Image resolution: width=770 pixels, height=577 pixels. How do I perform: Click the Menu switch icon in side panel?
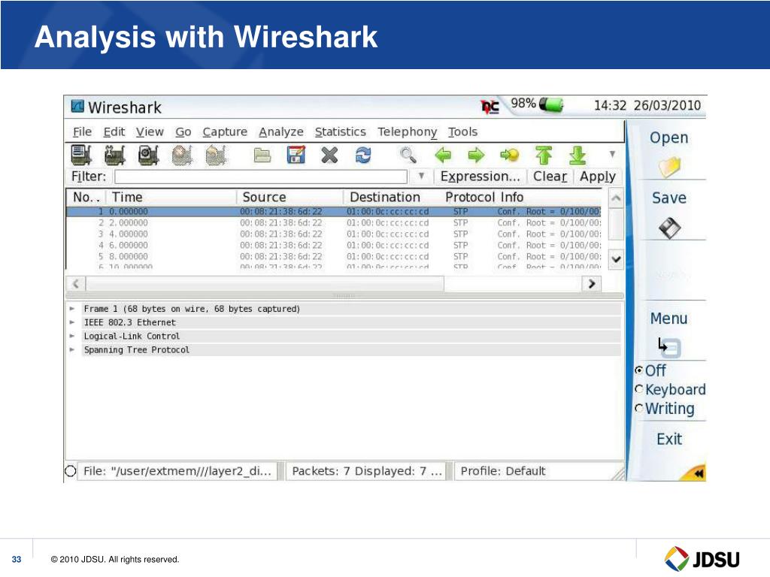(x=669, y=346)
